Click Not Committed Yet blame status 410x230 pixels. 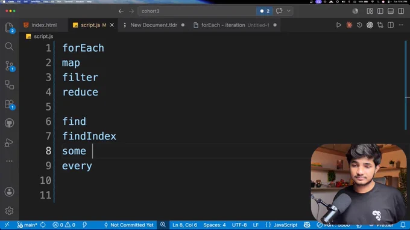tap(128, 225)
